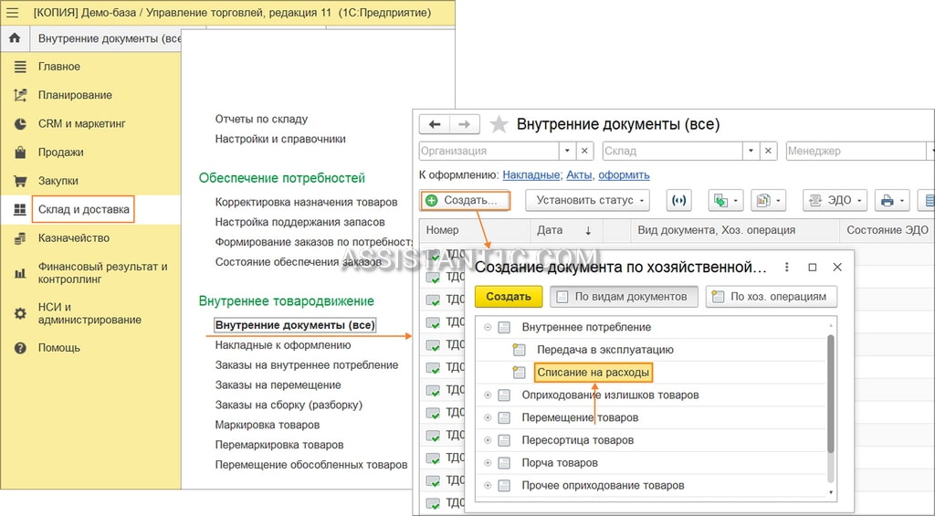Screen dimensions: 935x516
Task: Open Настройка поддержания запасов
Action: [299, 222]
